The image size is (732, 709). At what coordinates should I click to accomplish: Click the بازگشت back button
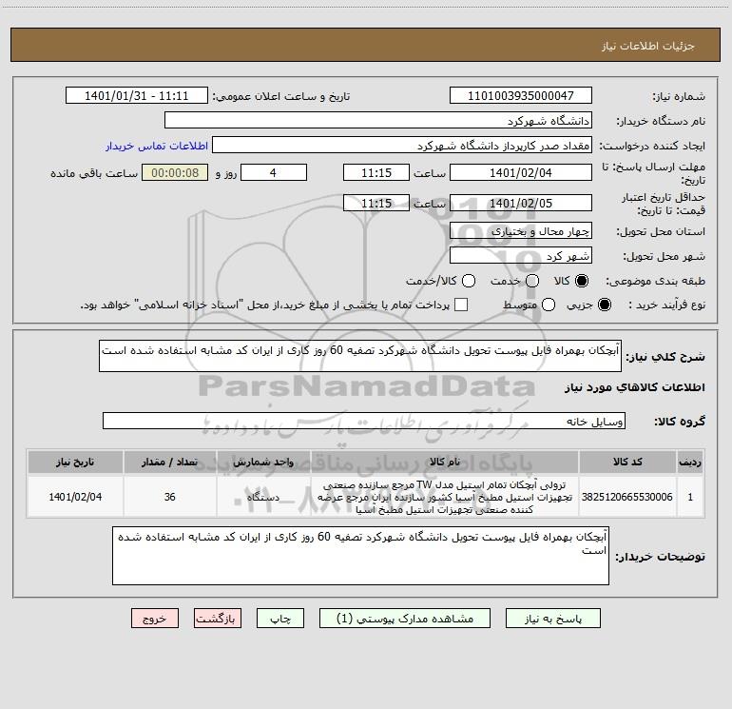click(x=218, y=619)
